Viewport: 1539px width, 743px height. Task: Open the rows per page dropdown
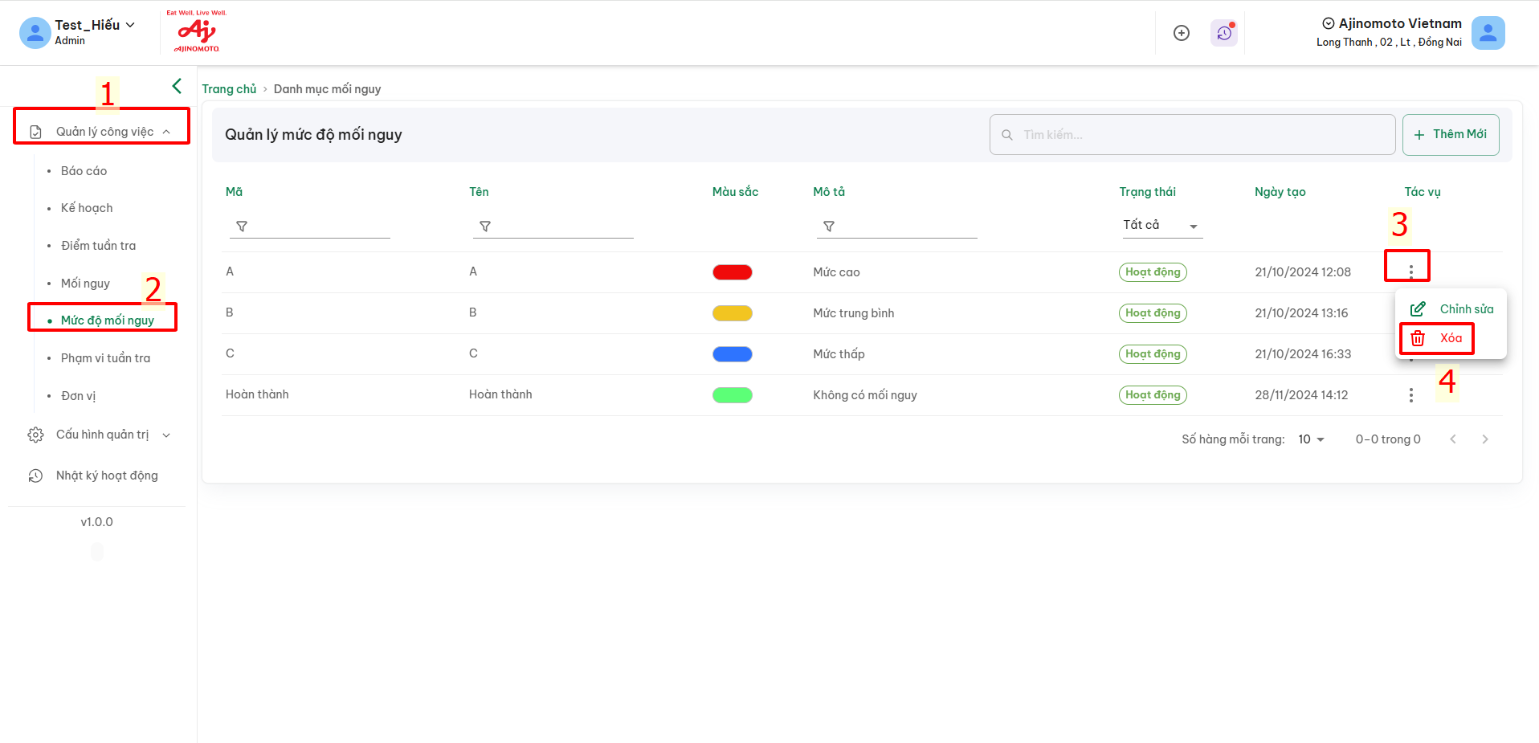(x=1311, y=439)
